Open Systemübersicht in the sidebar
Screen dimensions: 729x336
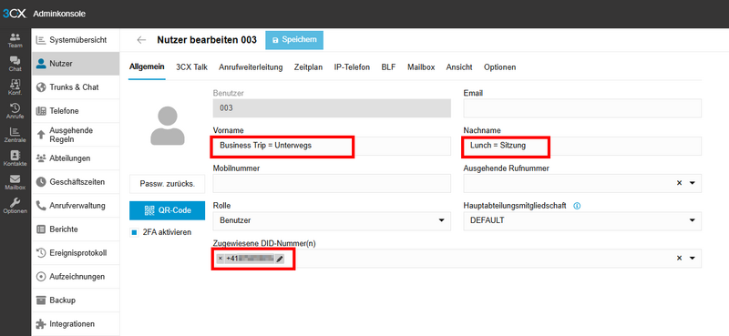(x=76, y=40)
